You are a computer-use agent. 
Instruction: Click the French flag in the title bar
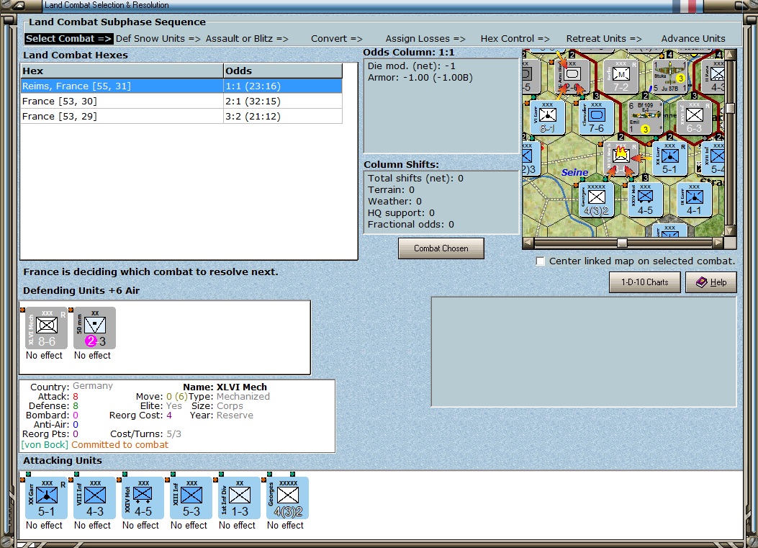(684, 6)
